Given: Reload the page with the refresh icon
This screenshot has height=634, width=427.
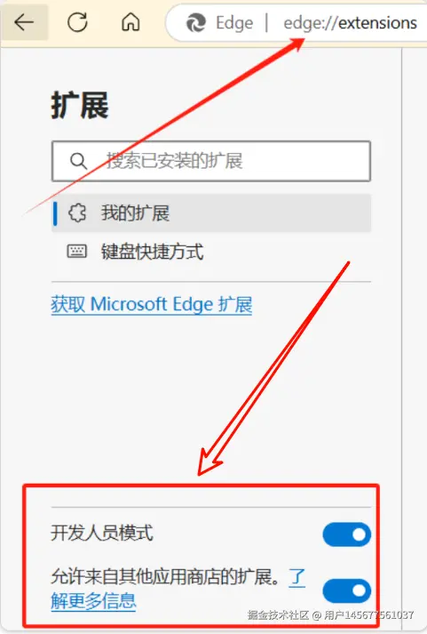Looking at the screenshot, I should [77, 22].
